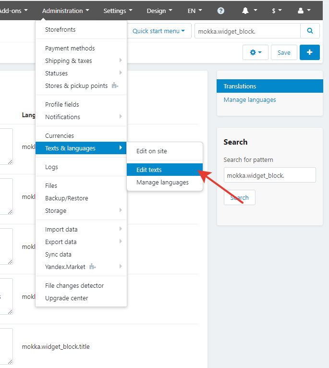Open the Manage languages sidebar link
This screenshot has height=368, width=329.
coord(250,100)
